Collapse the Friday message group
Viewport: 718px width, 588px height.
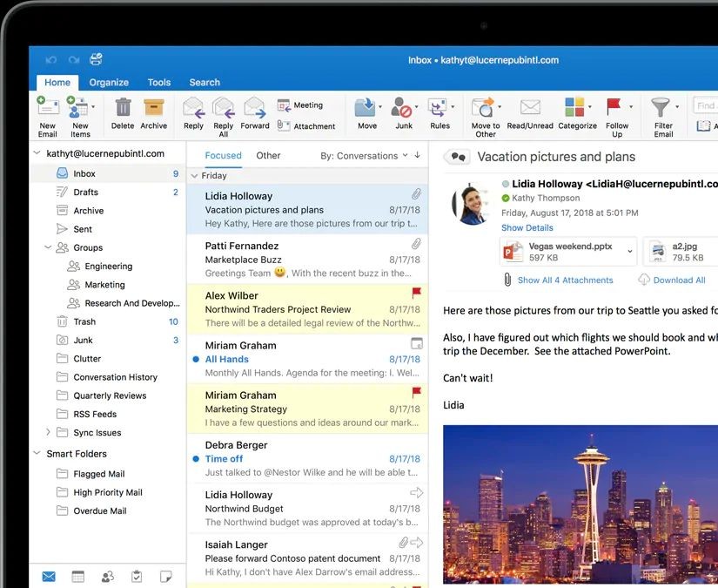194,176
